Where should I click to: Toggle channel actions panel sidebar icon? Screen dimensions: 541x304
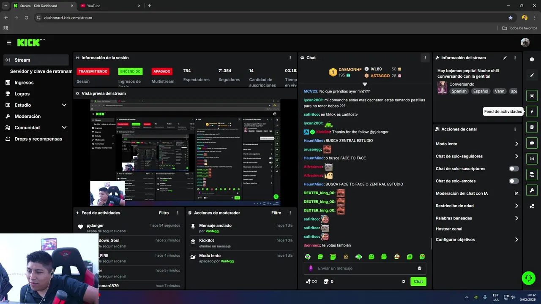pyautogui.click(x=532, y=174)
